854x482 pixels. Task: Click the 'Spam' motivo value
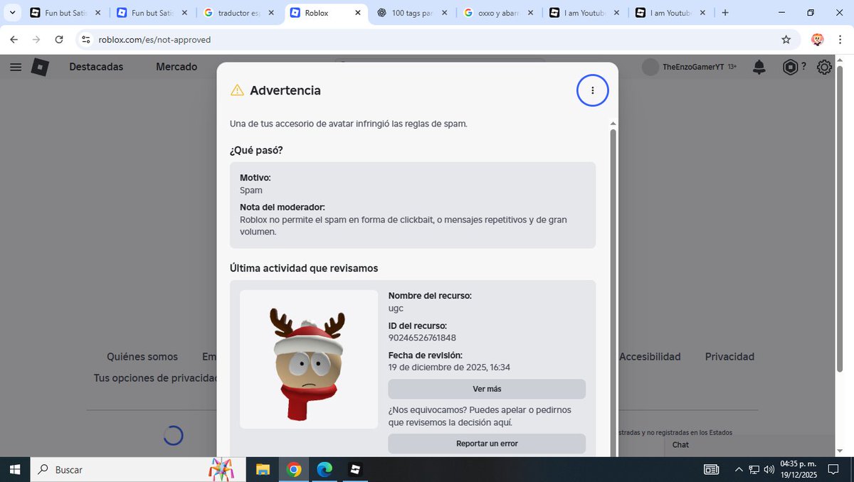(251, 190)
